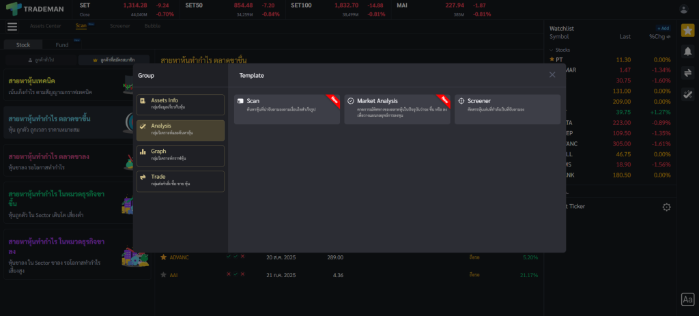Collapse the Stocks section in watchlist
This screenshot has width=699, height=316.
551,50
